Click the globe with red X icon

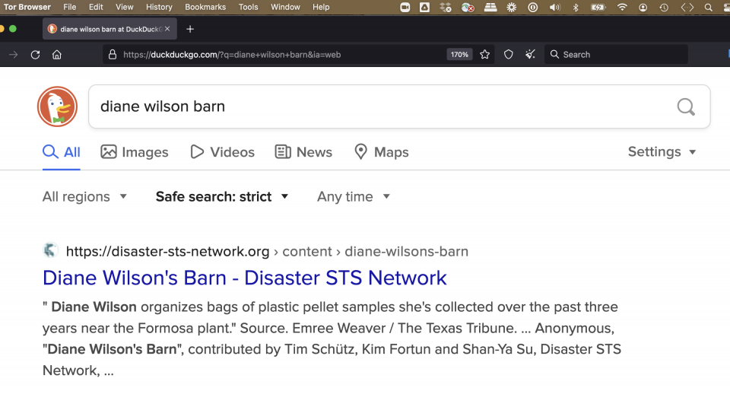click(x=468, y=7)
